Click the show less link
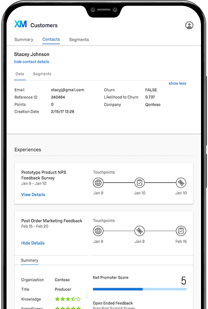 [177, 83]
